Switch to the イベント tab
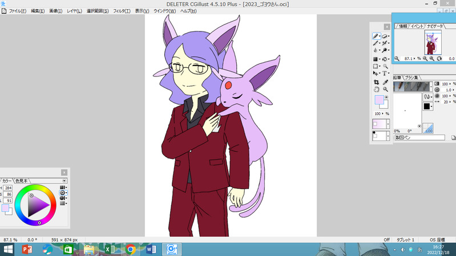The height and width of the screenshot is (256, 456). 417,26
